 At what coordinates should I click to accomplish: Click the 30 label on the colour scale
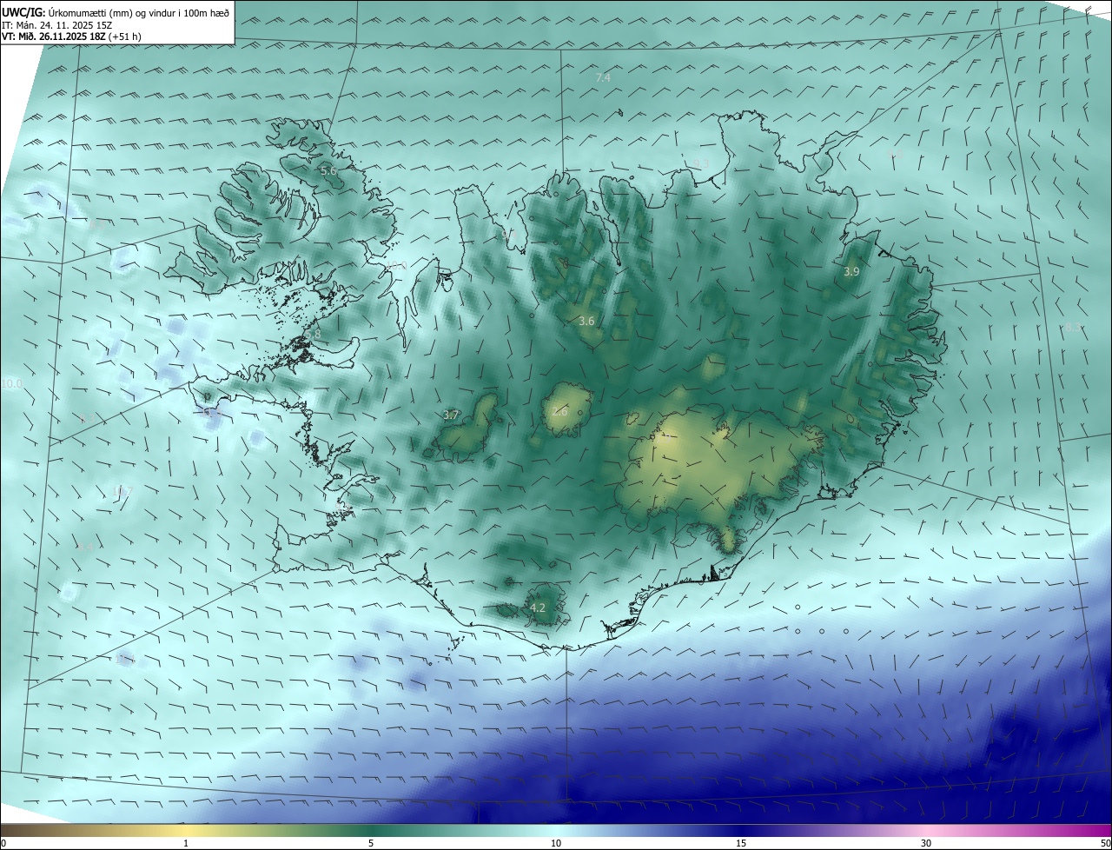click(926, 843)
